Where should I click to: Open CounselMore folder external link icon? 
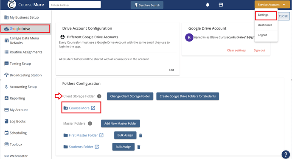click(93, 108)
